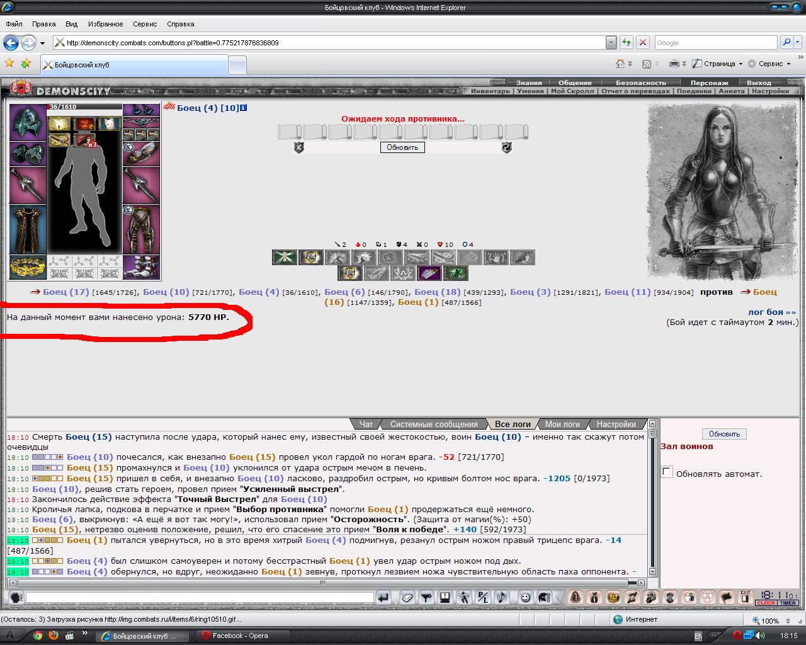Click the EXIT door icon

(x=746, y=598)
